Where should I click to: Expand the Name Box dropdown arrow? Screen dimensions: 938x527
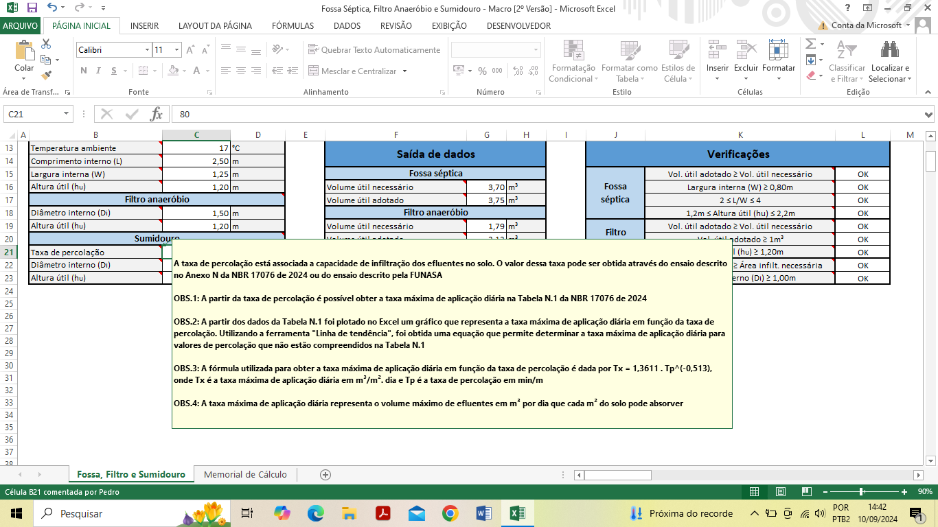(x=67, y=114)
